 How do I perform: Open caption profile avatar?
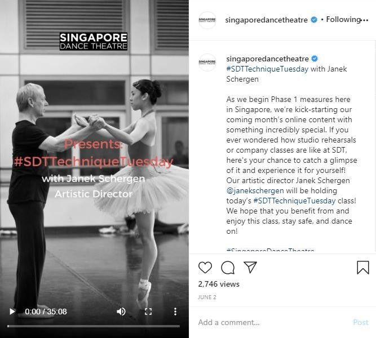point(207,63)
